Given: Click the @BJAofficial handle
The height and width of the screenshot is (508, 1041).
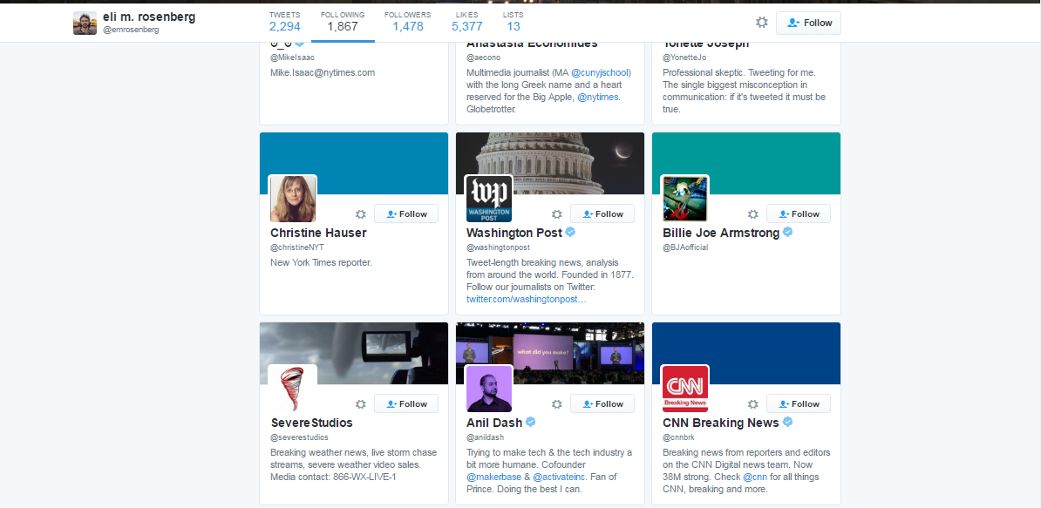Looking at the screenshot, I should (685, 247).
